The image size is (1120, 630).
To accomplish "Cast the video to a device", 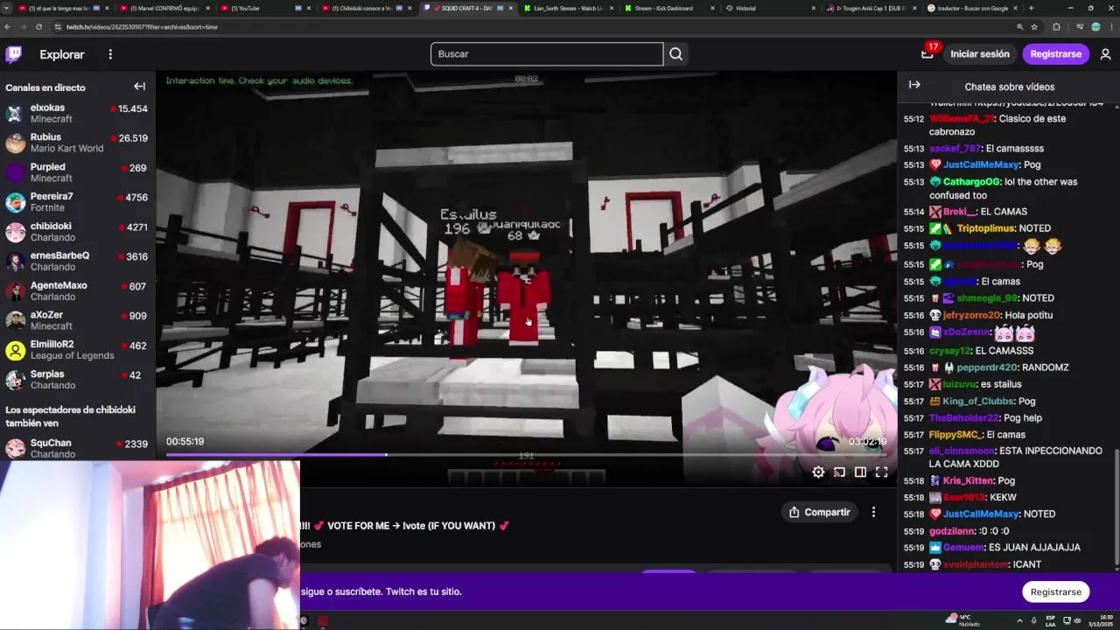I will pyautogui.click(x=839, y=472).
